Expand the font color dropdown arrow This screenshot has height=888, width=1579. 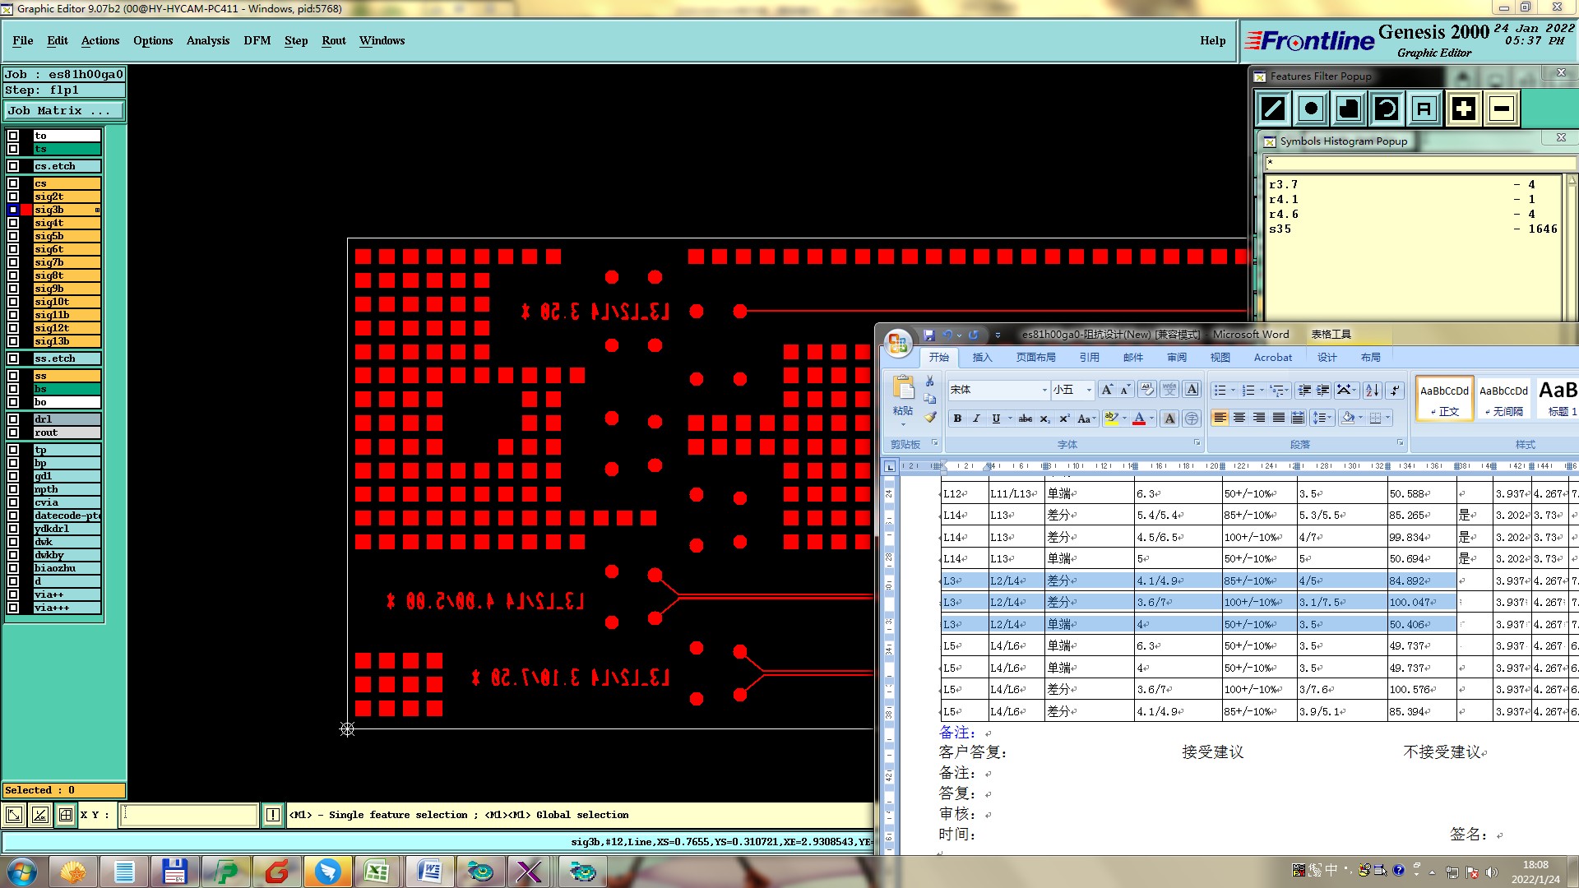tap(1151, 419)
